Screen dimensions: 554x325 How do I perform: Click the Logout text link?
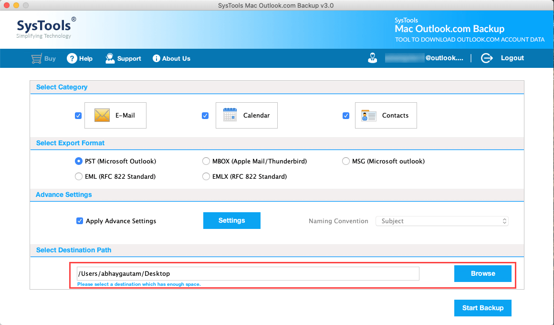click(512, 58)
